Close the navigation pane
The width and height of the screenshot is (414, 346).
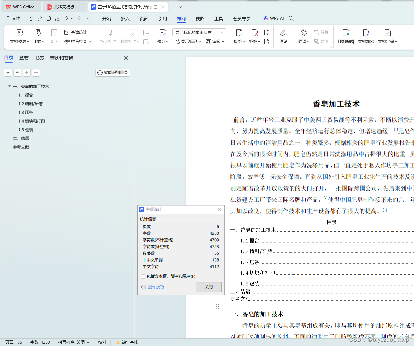(x=126, y=58)
